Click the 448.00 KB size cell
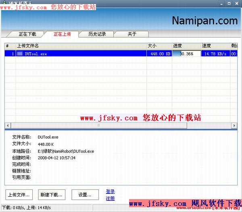Screen dimensions: 242x212 click(159, 54)
